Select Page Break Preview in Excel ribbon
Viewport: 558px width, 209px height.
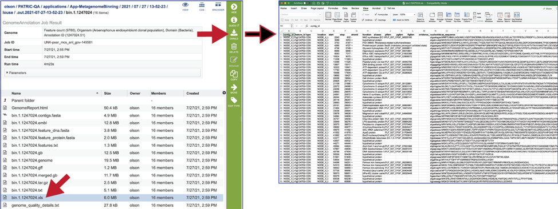click(x=337, y=17)
